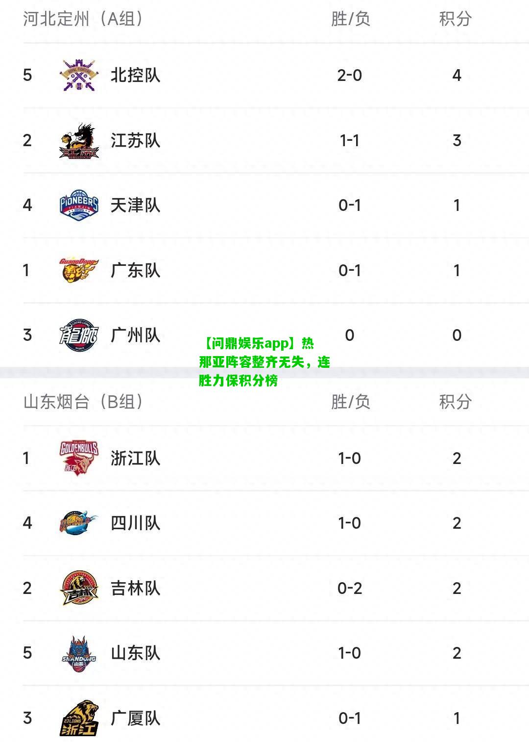The height and width of the screenshot is (746, 529).
Task: Select 吉林队's 0-2 record
Action: (350, 588)
